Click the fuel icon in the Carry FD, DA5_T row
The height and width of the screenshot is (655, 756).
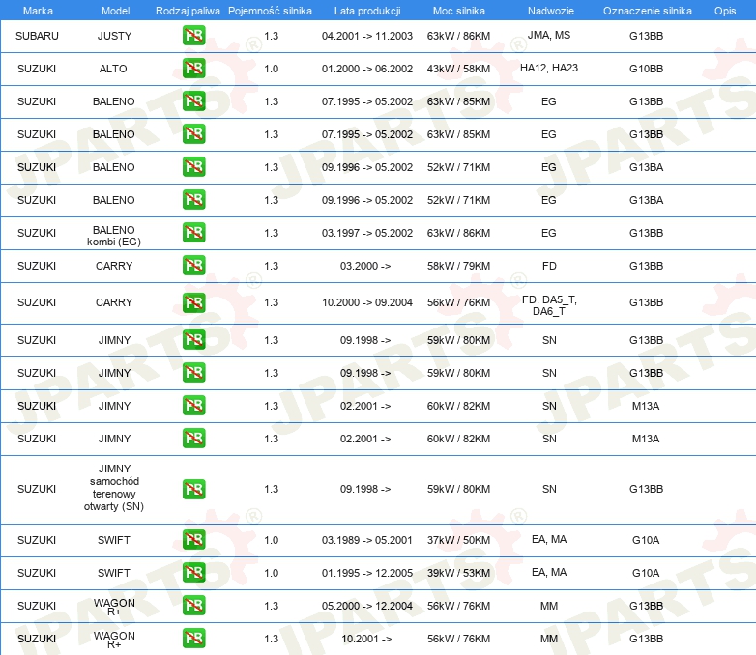click(193, 302)
